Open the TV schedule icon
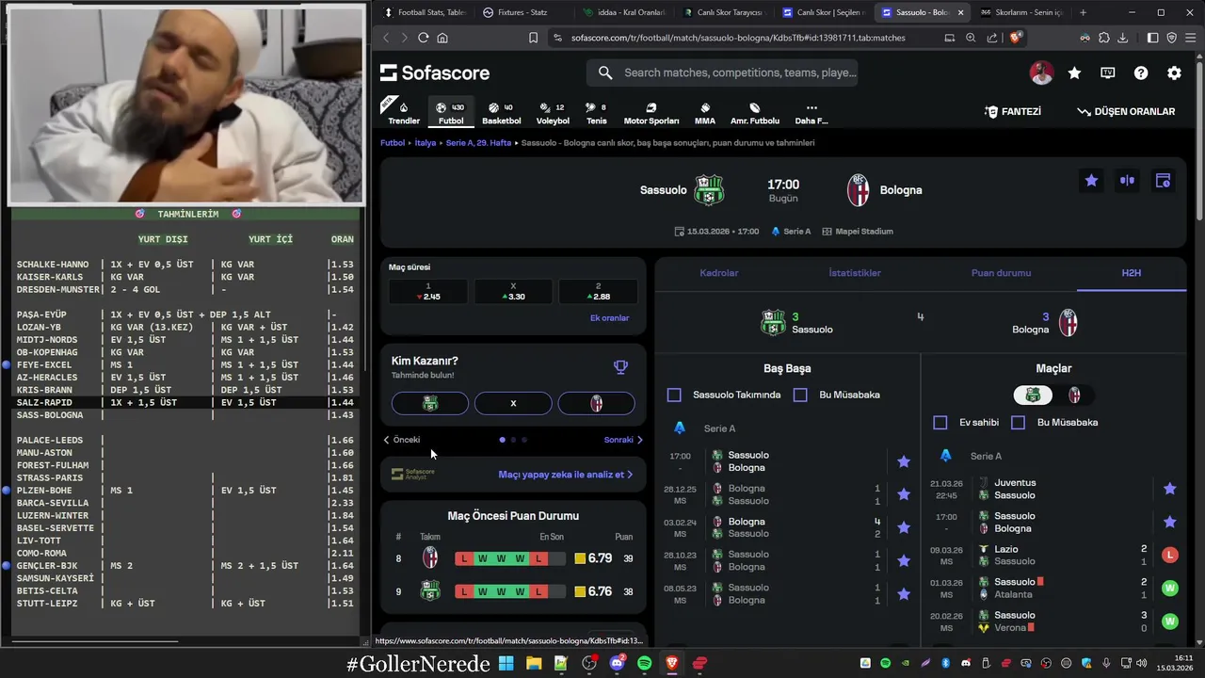The height and width of the screenshot is (678, 1205). click(x=1108, y=73)
